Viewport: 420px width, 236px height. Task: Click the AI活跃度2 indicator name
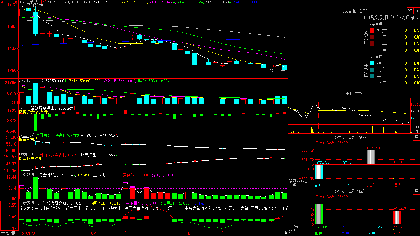[x=28, y=175]
